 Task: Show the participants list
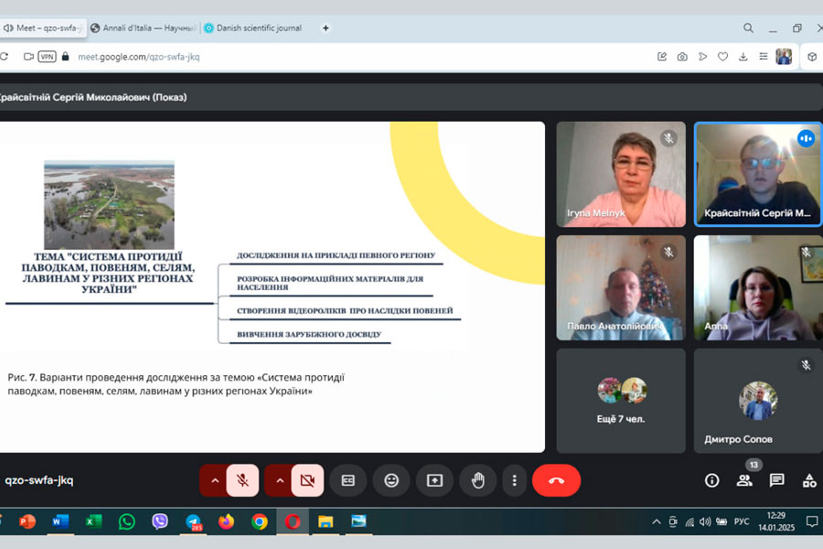744,480
